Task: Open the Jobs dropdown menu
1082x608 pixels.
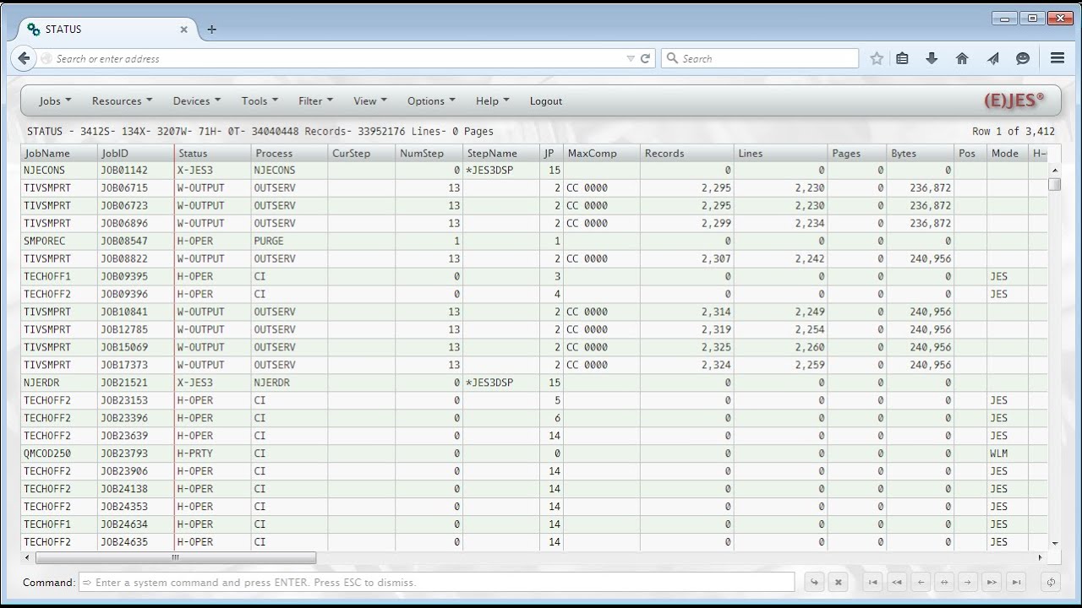Action: tap(55, 100)
